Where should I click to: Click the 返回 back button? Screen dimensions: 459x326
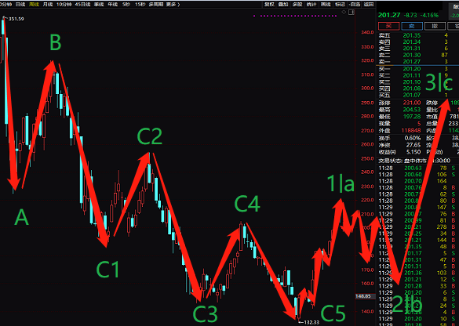pyautogui.click(x=369, y=5)
